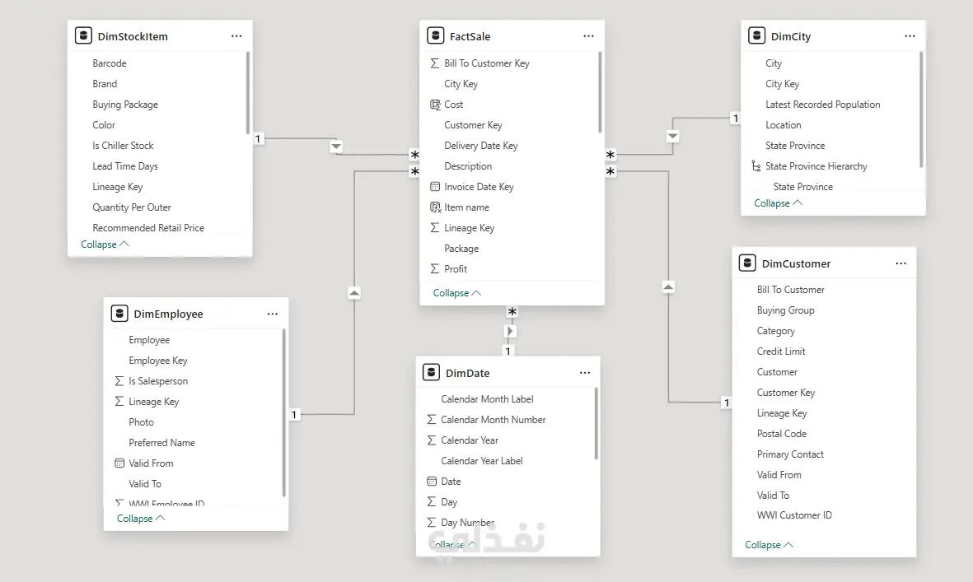Click the DimCity table database icon
The width and height of the screenshot is (973, 582).
point(756,36)
